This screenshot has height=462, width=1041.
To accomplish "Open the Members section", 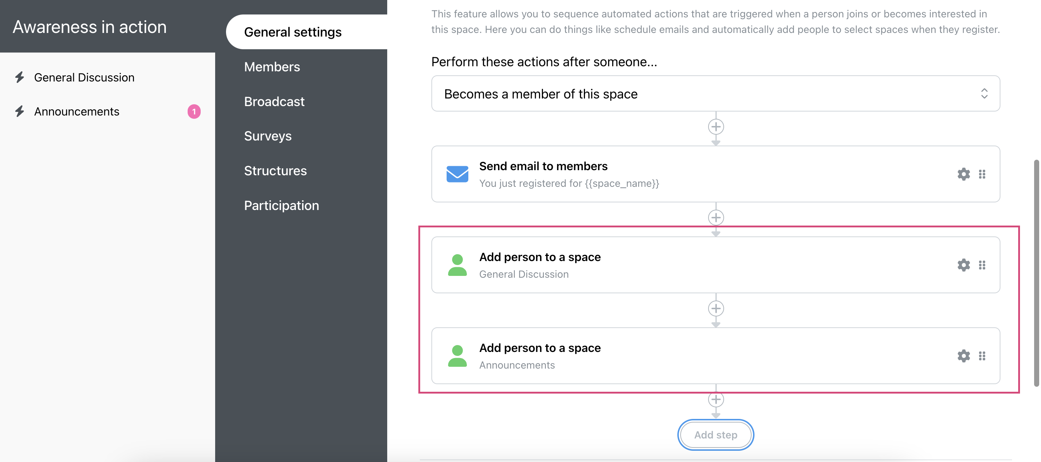I will point(272,67).
